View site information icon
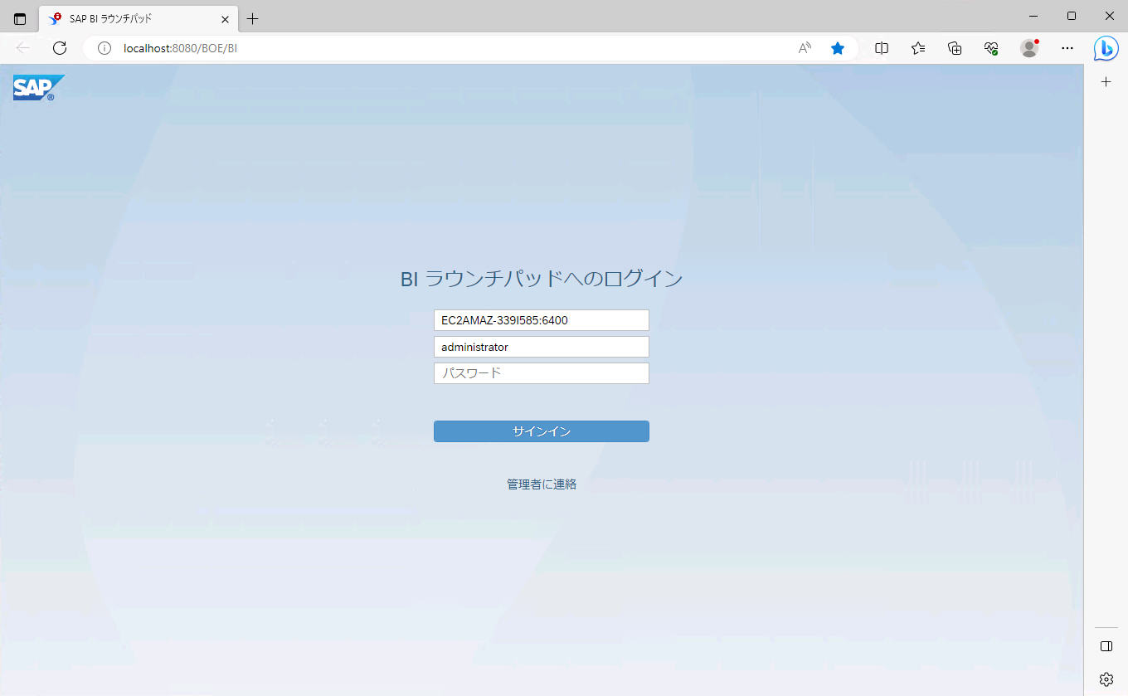The width and height of the screenshot is (1128, 696). tap(105, 48)
